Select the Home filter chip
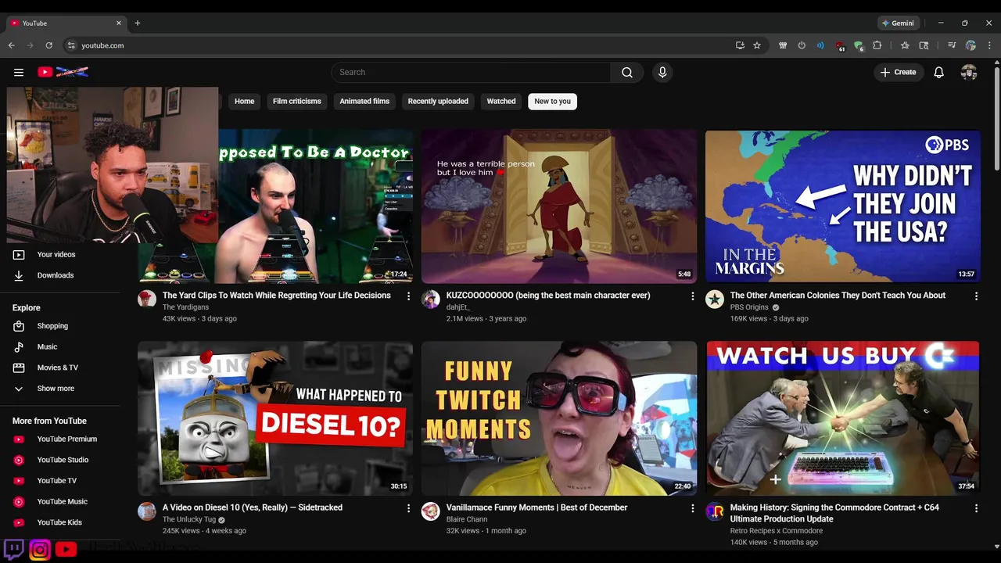 coord(245,101)
